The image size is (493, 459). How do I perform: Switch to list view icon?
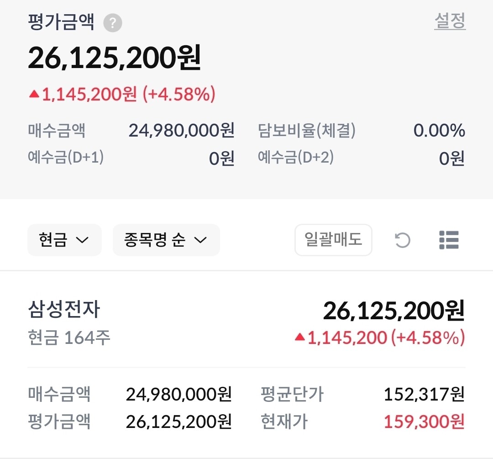pyautogui.click(x=449, y=240)
